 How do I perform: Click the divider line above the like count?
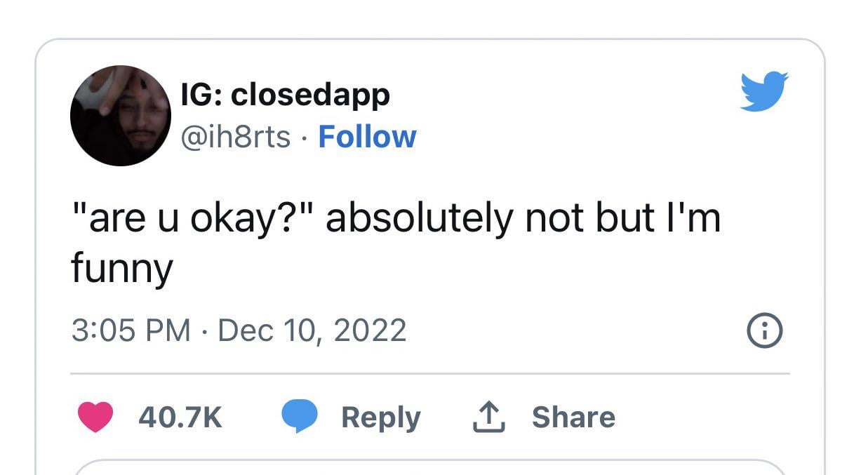pyautogui.click(x=429, y=374)
